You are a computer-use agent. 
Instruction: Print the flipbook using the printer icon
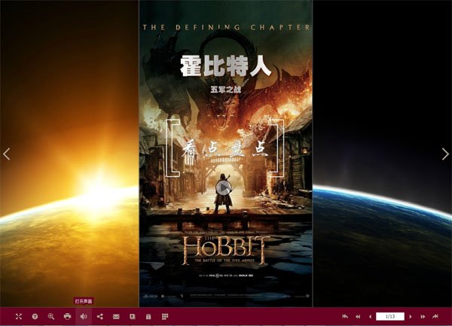(x=67, y=316)
